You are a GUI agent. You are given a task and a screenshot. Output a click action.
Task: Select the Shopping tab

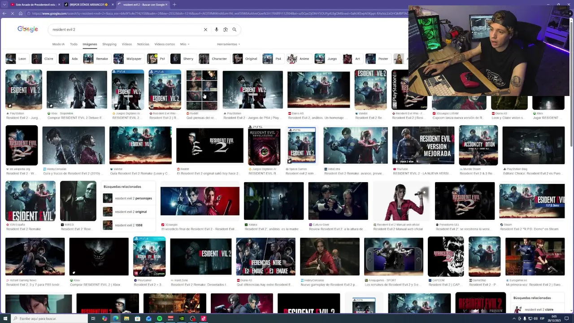click(109, 44)
